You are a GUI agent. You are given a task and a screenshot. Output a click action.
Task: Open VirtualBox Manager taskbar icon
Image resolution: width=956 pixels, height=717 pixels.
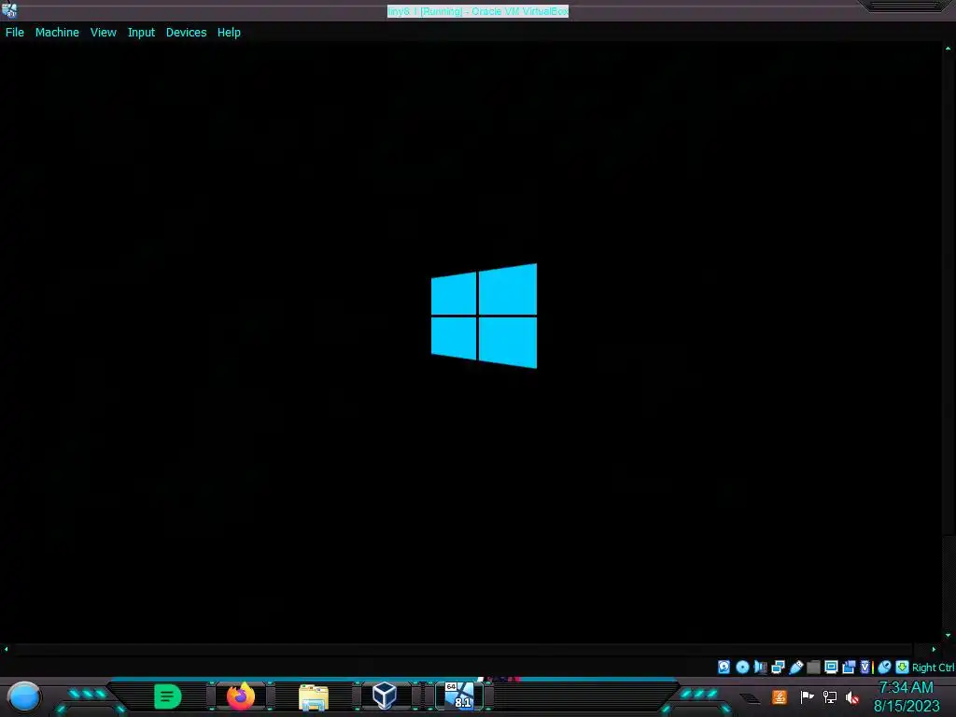(x=385, y=696)
